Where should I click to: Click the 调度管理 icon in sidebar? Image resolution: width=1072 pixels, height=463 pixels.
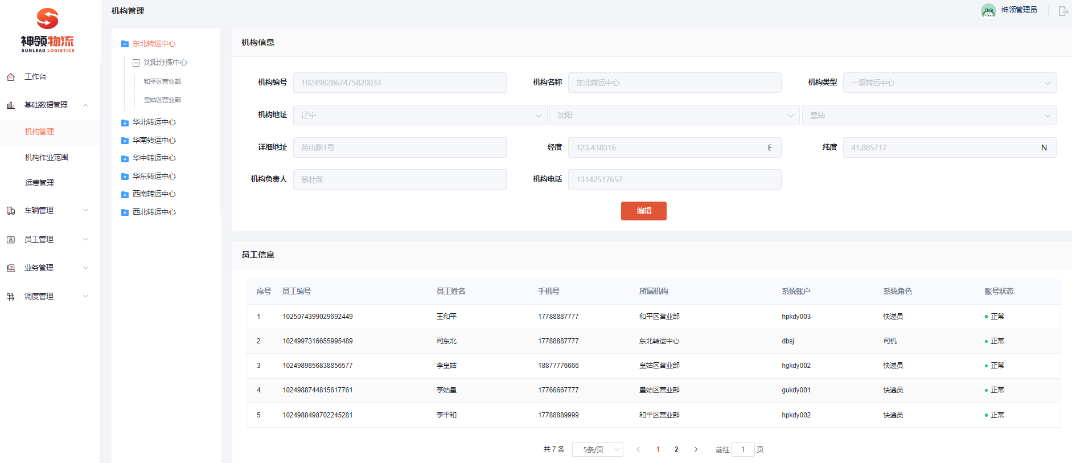click(11, 297)
